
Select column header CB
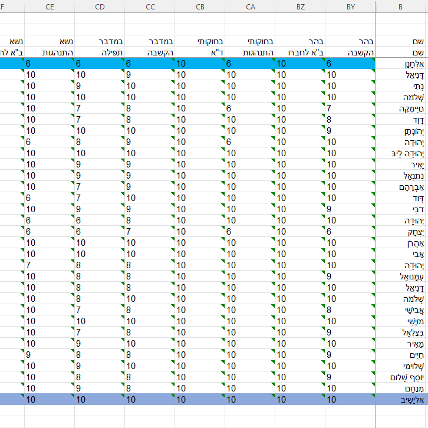(x=200, y=6)
